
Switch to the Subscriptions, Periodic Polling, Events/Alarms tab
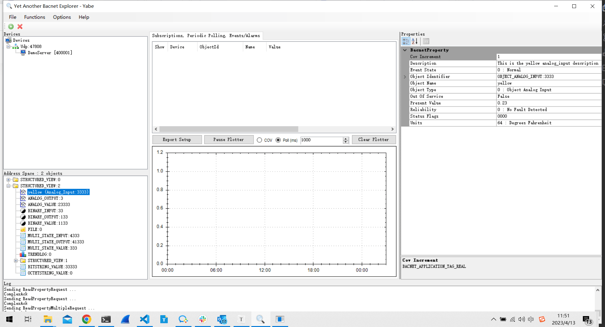click(206, 36)
